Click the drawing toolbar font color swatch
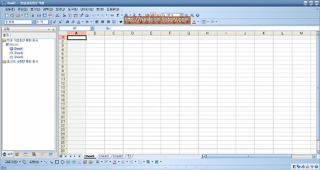This screenshot has width=320, height=170. 115,162
